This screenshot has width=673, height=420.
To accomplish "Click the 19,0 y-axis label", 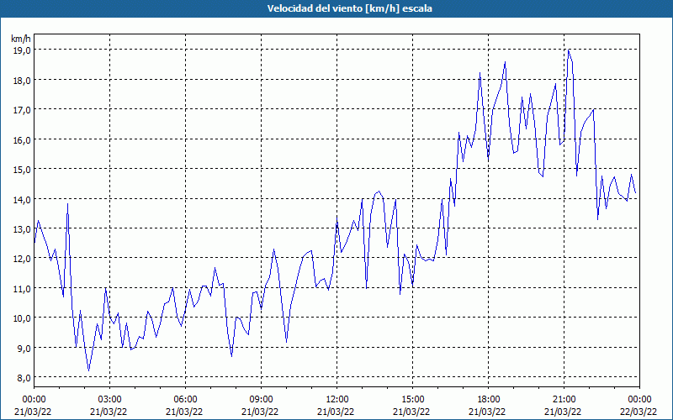I will (22, 50).
